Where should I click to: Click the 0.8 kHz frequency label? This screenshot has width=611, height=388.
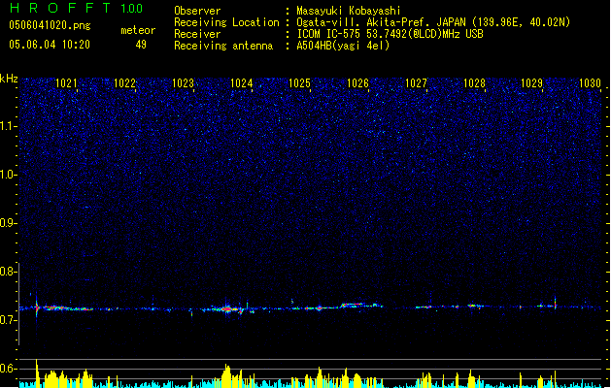(8, 272)
